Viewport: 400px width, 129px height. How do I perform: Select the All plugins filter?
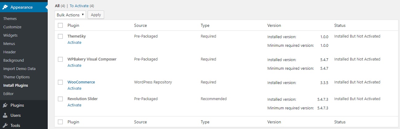(x=57, y=6)
